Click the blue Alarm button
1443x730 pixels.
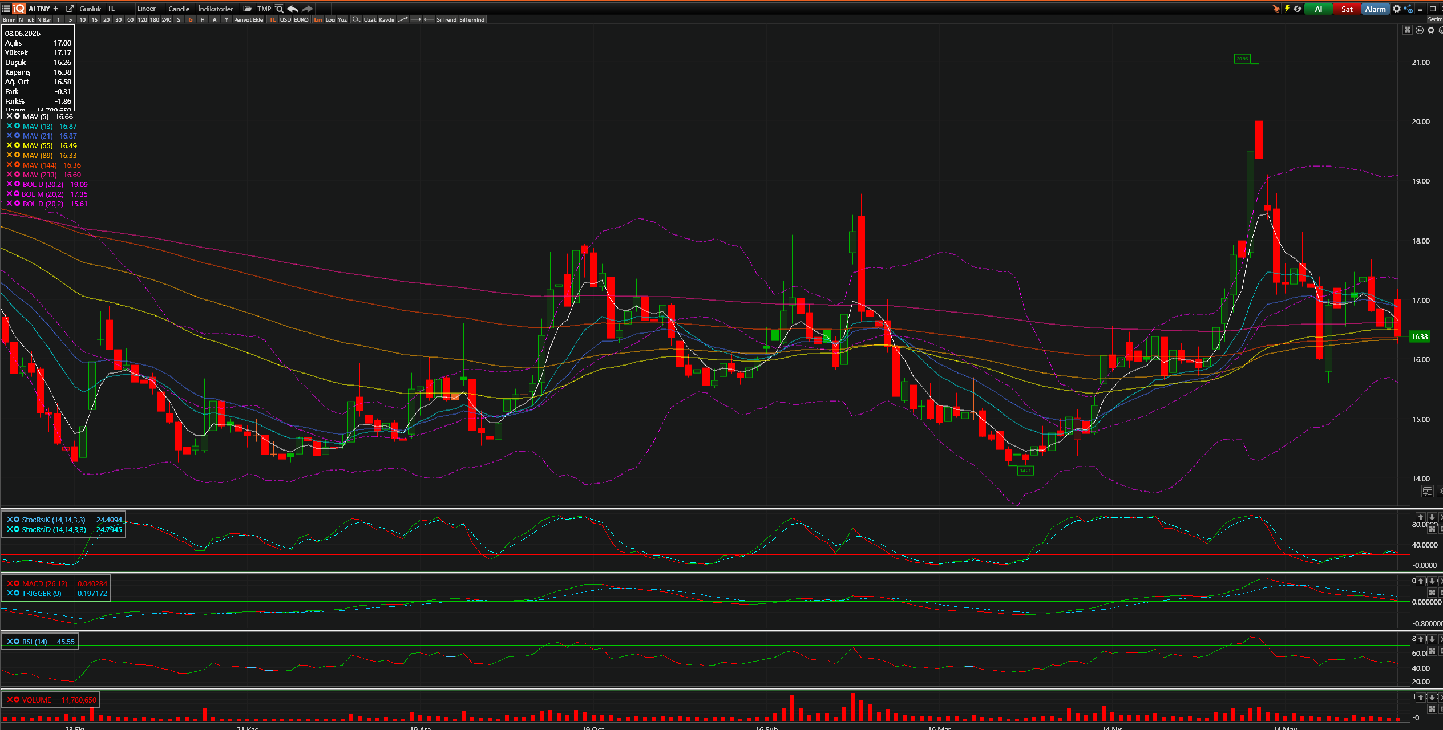click(1376, 9)
